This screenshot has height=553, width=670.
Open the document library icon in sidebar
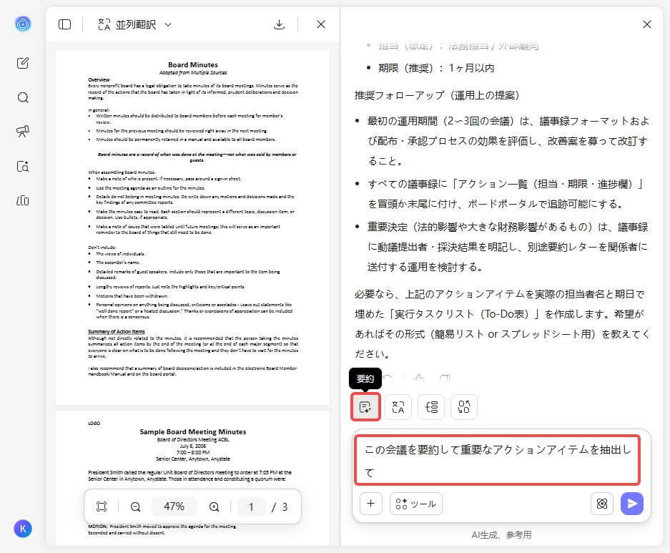[22, 201]
